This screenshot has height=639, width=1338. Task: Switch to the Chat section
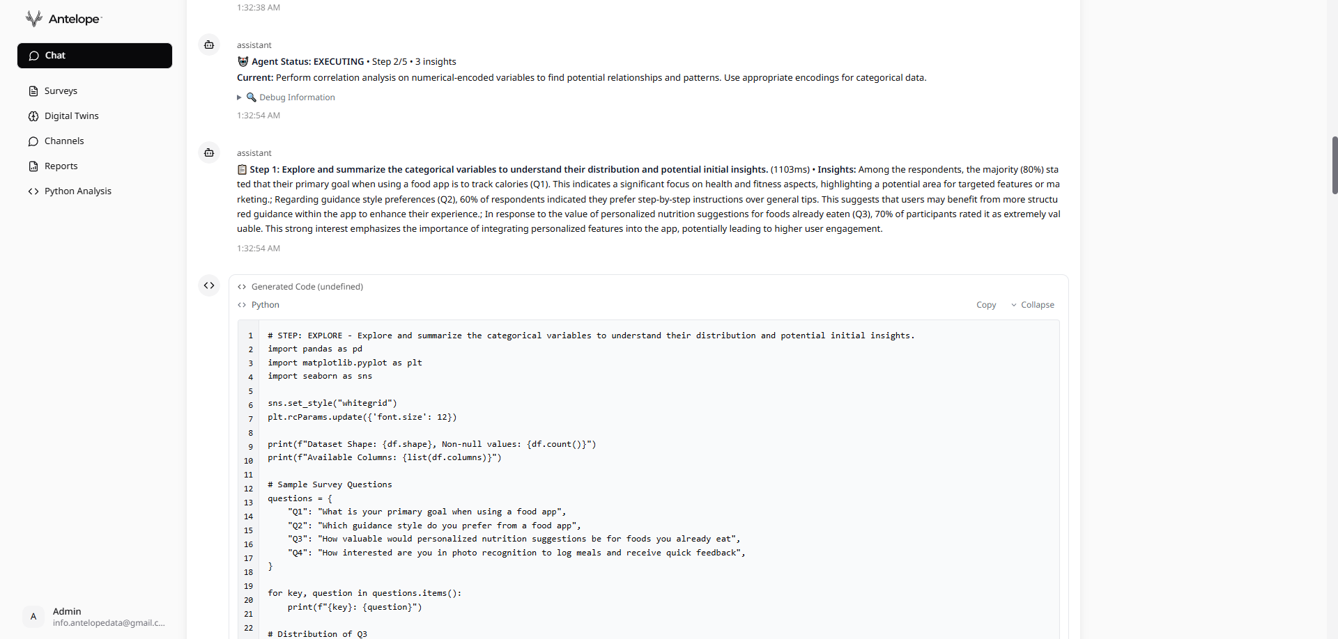tap(54, 56)
